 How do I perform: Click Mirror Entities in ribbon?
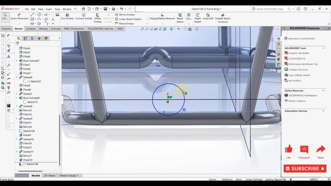point(125,14)
